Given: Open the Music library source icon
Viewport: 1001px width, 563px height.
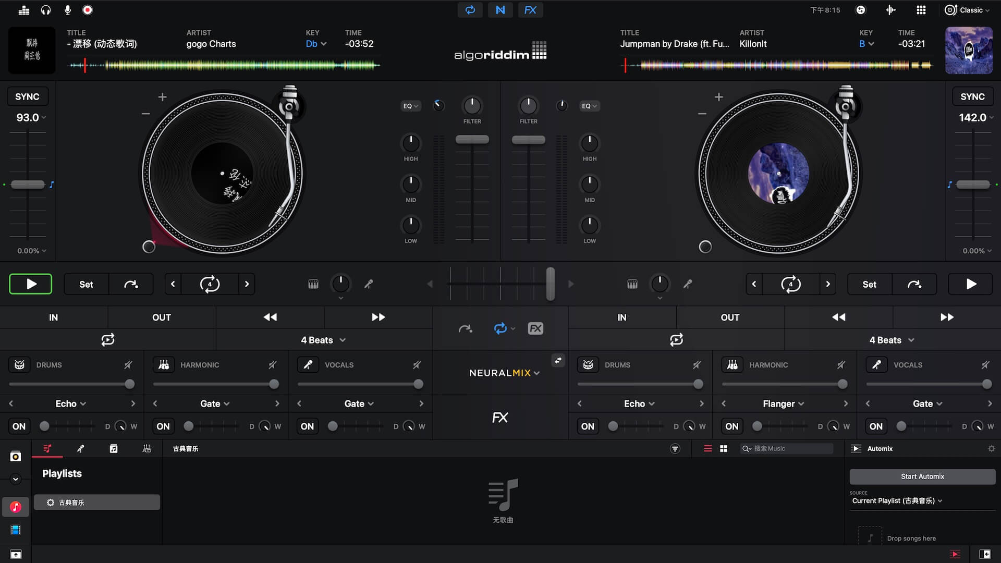Looking at the screenshot, I should [16, 507].
